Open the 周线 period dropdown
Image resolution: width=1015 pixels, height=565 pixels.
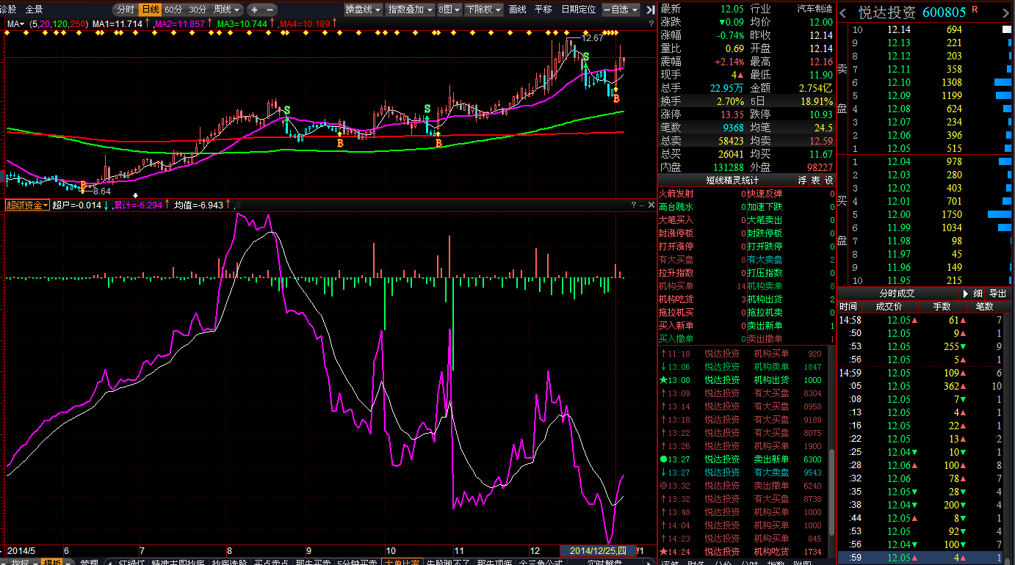coord(227,10)
